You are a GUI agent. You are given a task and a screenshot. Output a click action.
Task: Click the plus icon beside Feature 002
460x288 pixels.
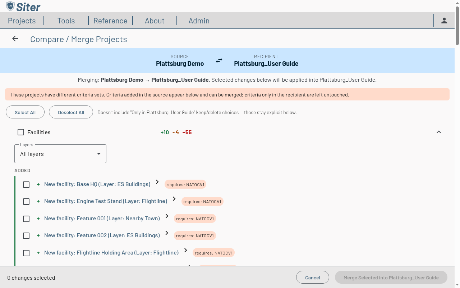click(x=38, y=235)
